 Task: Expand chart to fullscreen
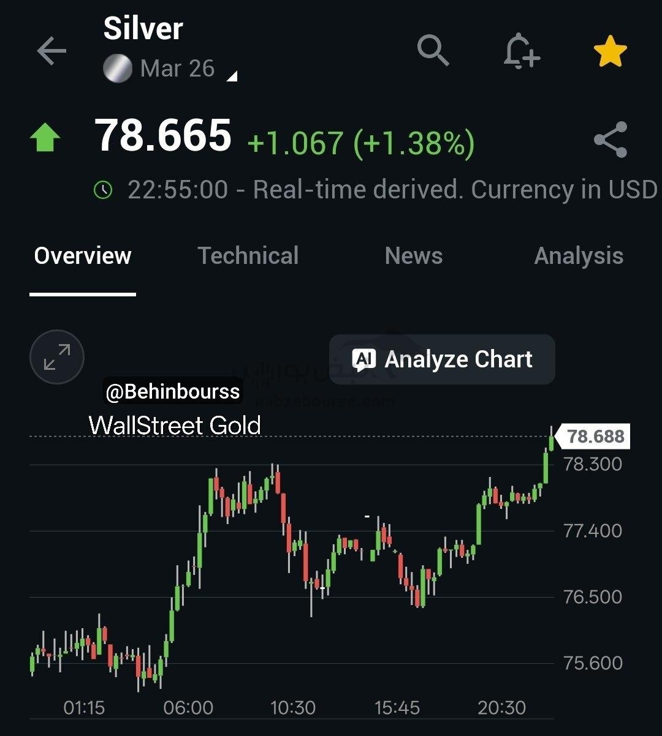[57, 357]
